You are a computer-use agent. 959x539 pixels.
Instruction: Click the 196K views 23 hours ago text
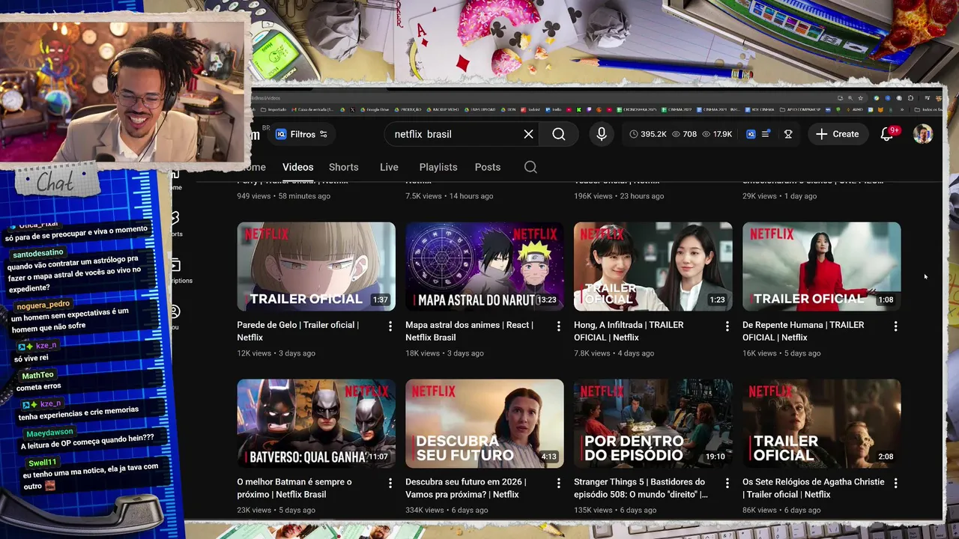pos(619,196)
